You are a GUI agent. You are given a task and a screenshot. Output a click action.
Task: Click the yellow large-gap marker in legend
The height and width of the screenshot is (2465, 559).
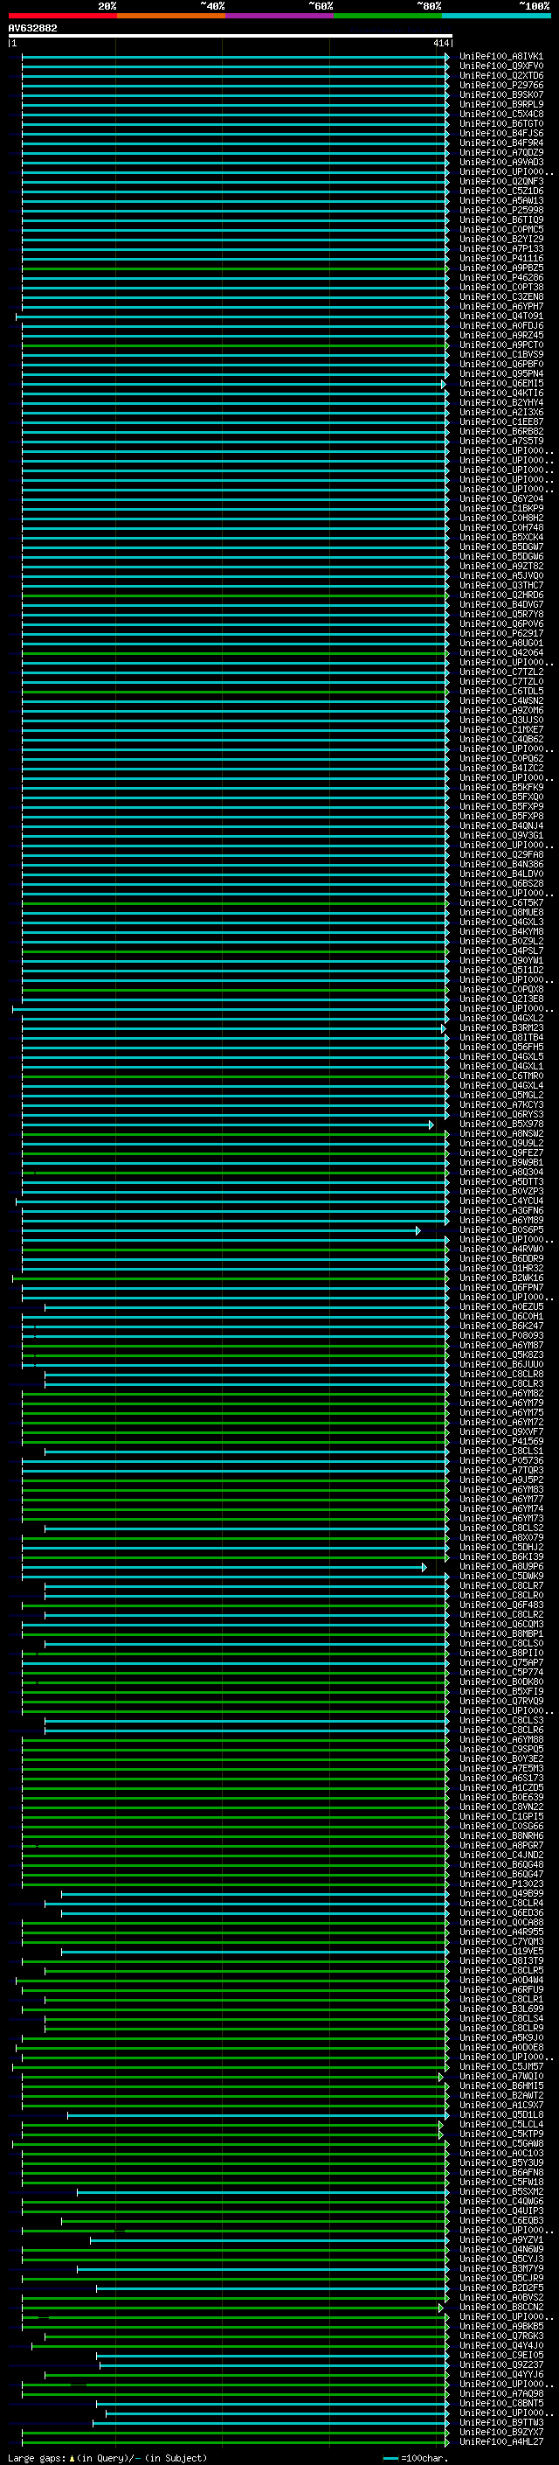tap(72, 2457)
